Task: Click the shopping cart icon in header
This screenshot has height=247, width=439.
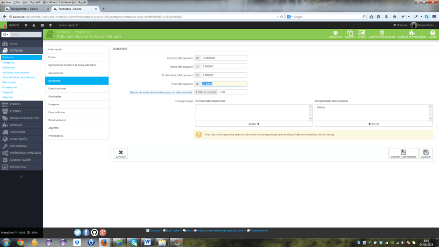Action: click(x=26, y=25)
